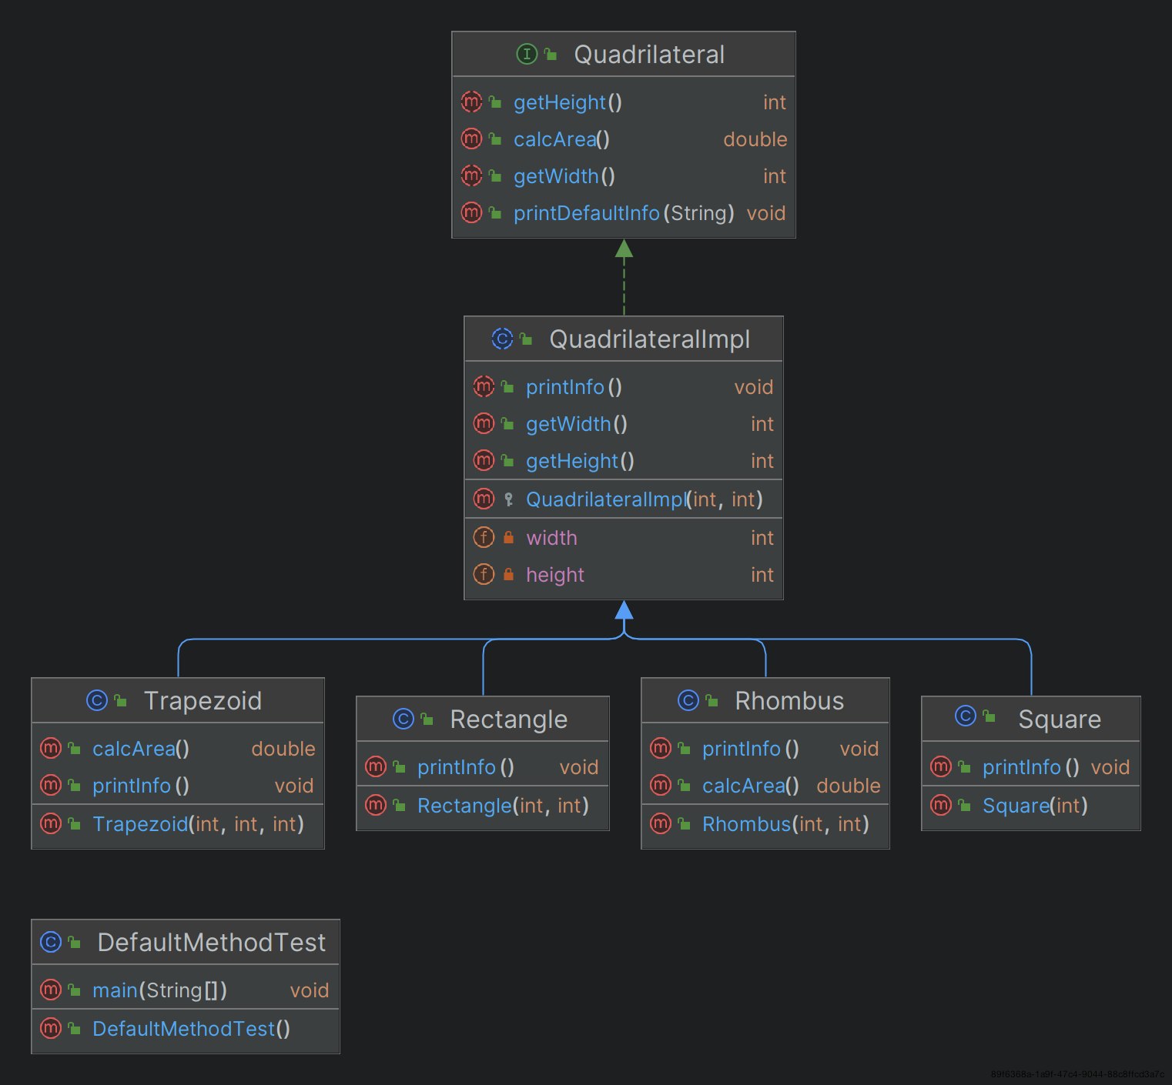Click abstract method icon of QuadrilateralImpl printInfo()

(x=484, y=386)
